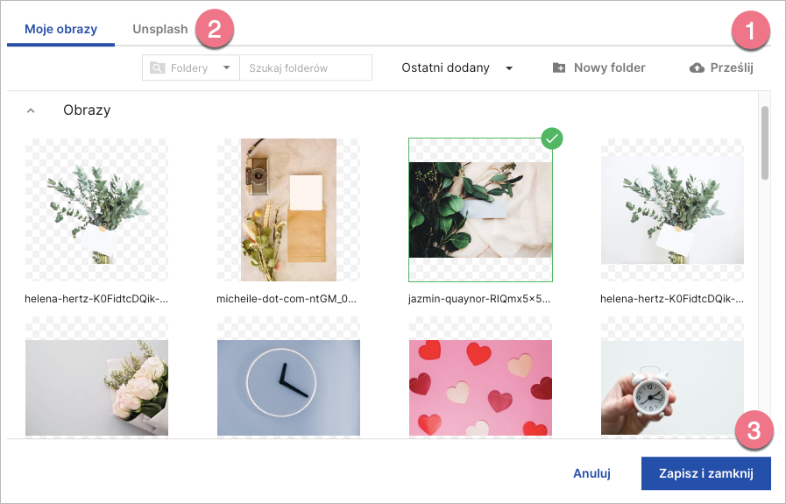Select the Moje obrazy tab
Screen dimensions: 786x504
(61, 29)
